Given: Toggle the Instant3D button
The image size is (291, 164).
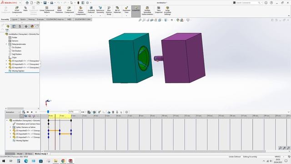Looking at the screenshot, I should pos(136,11).
